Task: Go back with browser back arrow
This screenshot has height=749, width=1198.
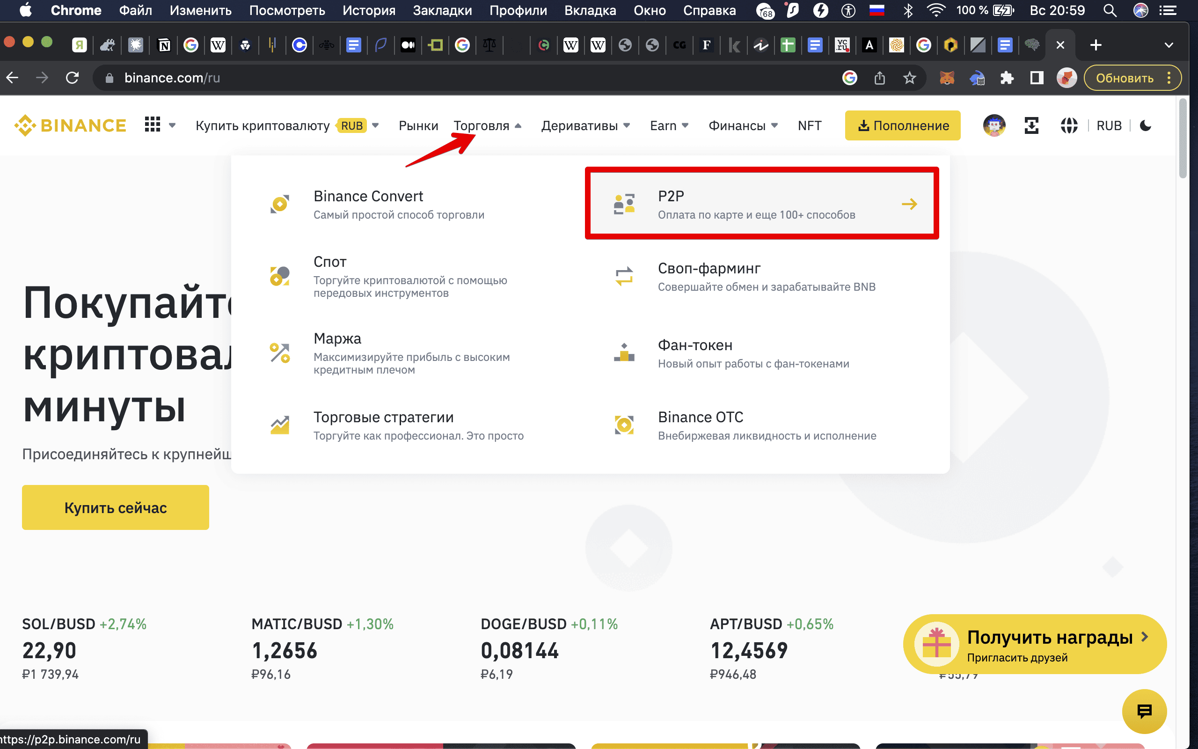Action: pos(12,78)
